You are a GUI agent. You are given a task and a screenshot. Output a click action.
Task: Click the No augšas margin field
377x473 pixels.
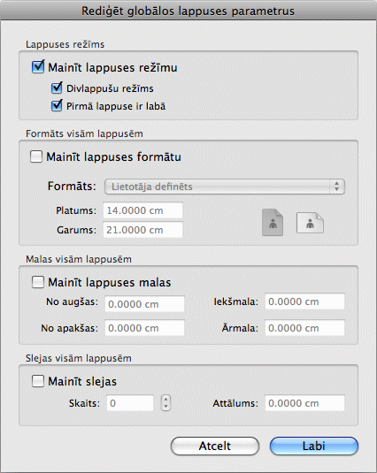tap(144, 304)
